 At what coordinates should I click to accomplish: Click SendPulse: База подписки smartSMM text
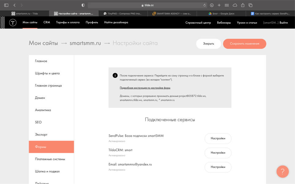(x=136, y=136)
